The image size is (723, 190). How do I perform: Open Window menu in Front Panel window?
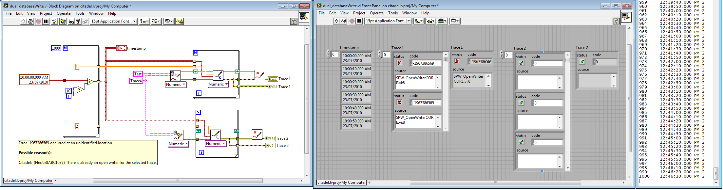[409, 13]
